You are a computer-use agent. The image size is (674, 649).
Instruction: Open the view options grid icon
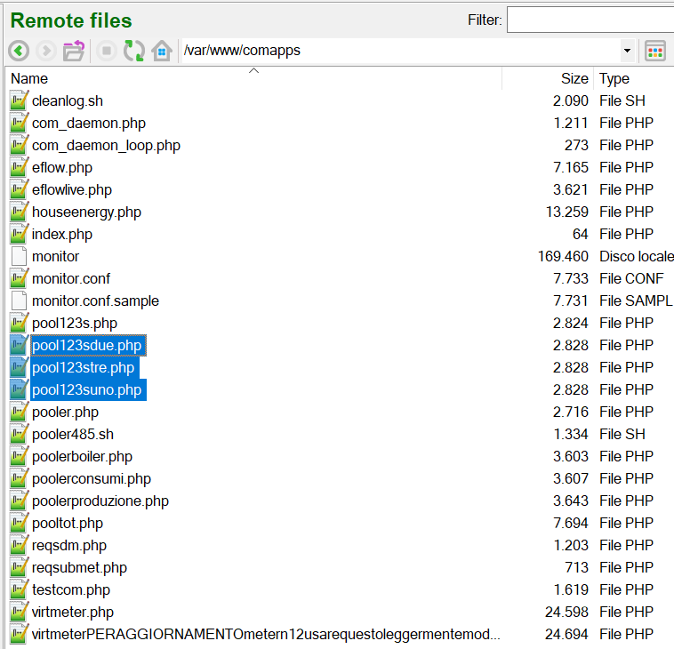(655, 52)
